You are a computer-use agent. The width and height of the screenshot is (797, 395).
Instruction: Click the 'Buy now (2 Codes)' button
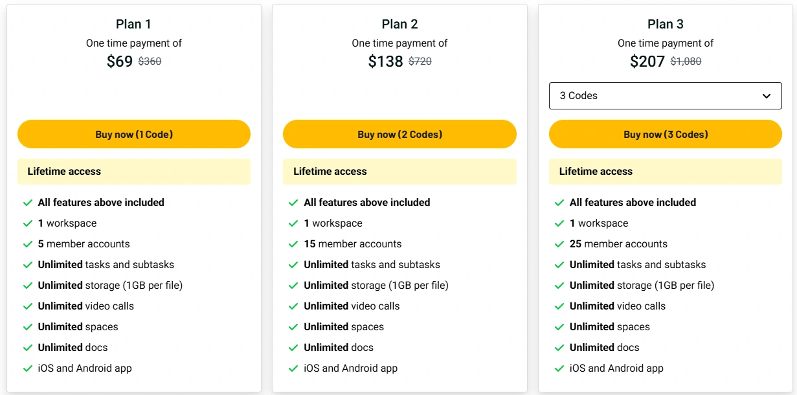click(x=399, y=134)
